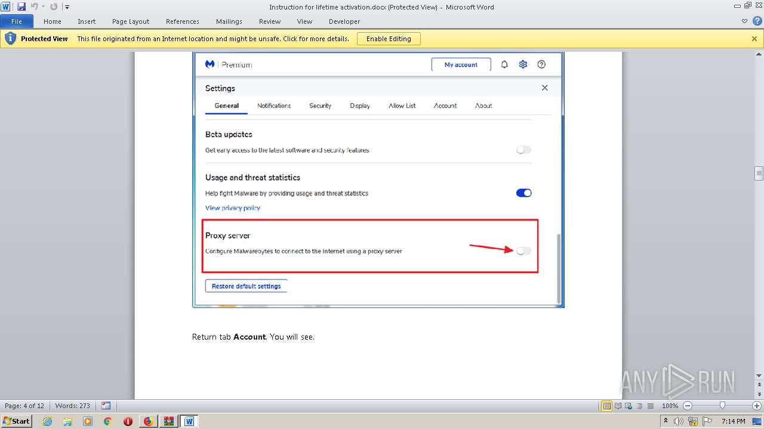Open Customize Quick Access Toolbar dropdown
Viewport: 764px width, 429px height.
pyautogui.click(x=67, y=7)
